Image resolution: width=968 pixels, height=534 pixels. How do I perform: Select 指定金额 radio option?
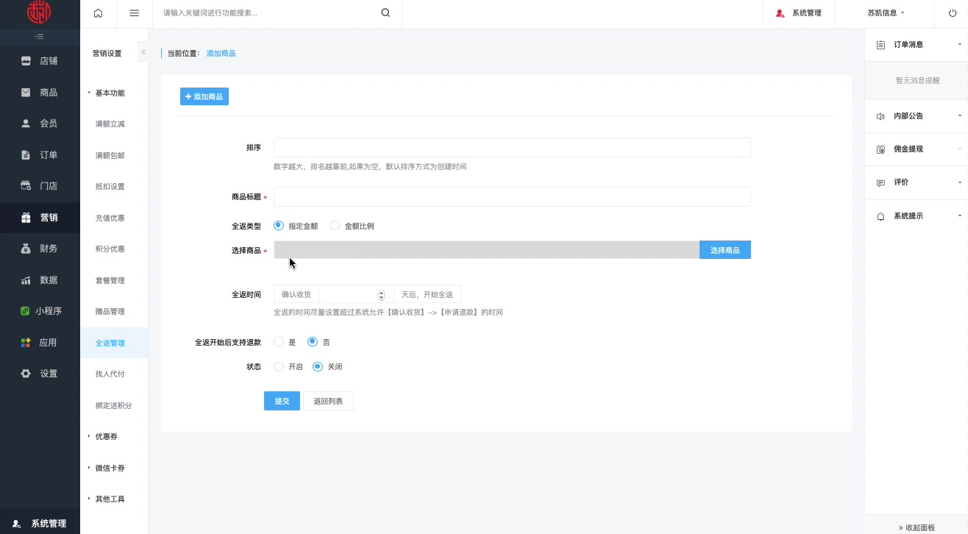click(278, 226)
